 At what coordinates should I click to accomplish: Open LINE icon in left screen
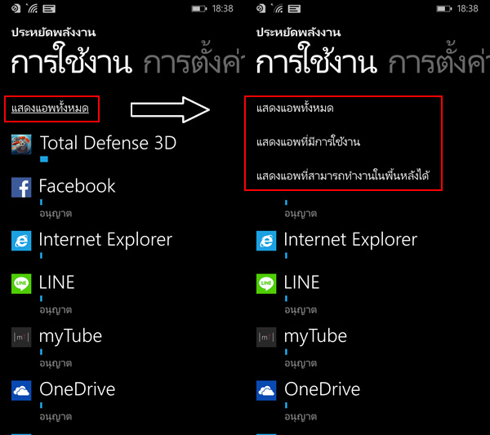(21, 284)
